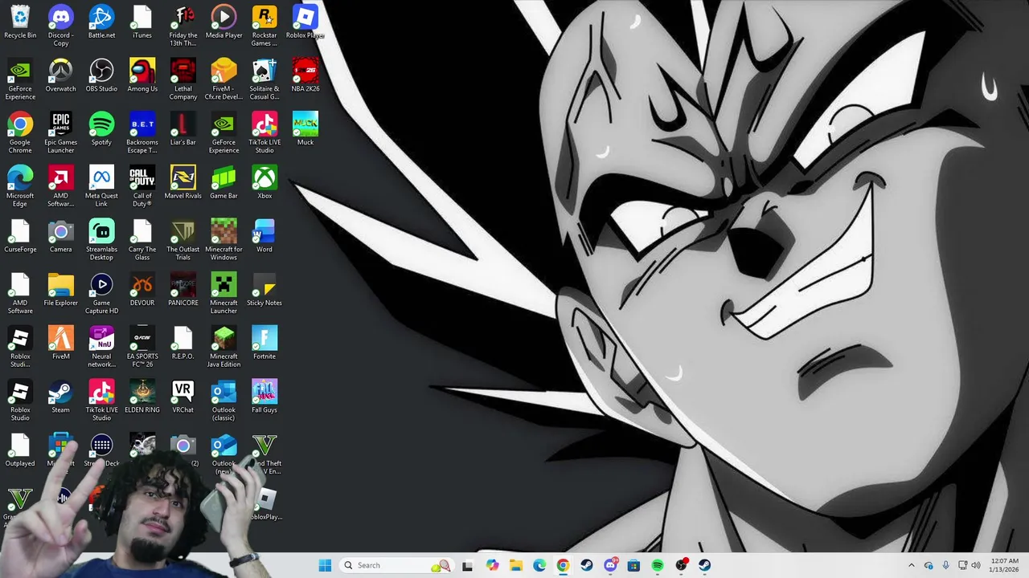Open Sticky Notes desktop shortcut

[264, 289]
